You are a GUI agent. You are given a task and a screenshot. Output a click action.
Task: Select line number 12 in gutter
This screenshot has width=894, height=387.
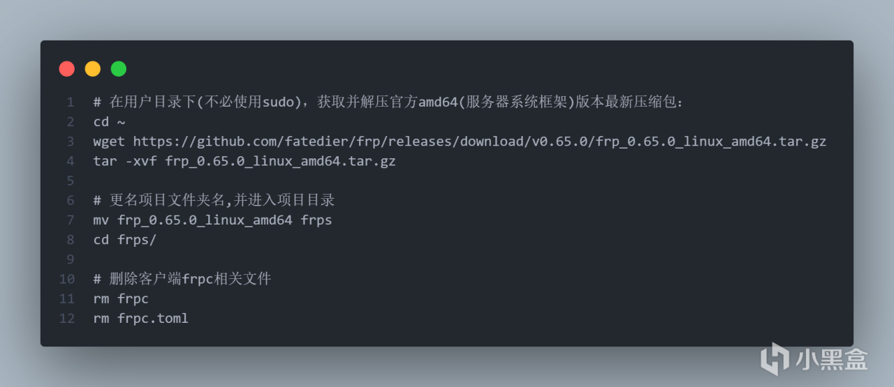pyautogui.click(x=67, y=319)
